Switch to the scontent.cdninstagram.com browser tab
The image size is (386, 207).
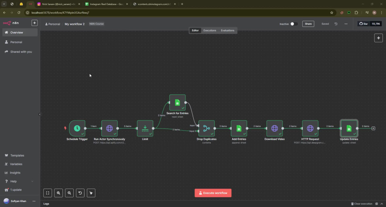click(x=154, y=4)
